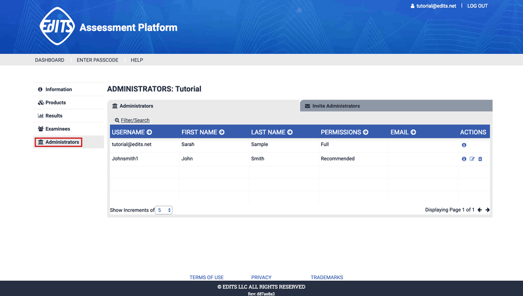
Task: Delete the Johnsmith1 administrator
Action: (x=480, y=159)
